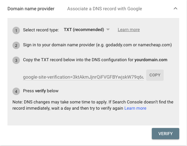The height and width of the screenshot is (146, 187).
Task: Open Learn more link beside record type
Action: click(129, 30)
